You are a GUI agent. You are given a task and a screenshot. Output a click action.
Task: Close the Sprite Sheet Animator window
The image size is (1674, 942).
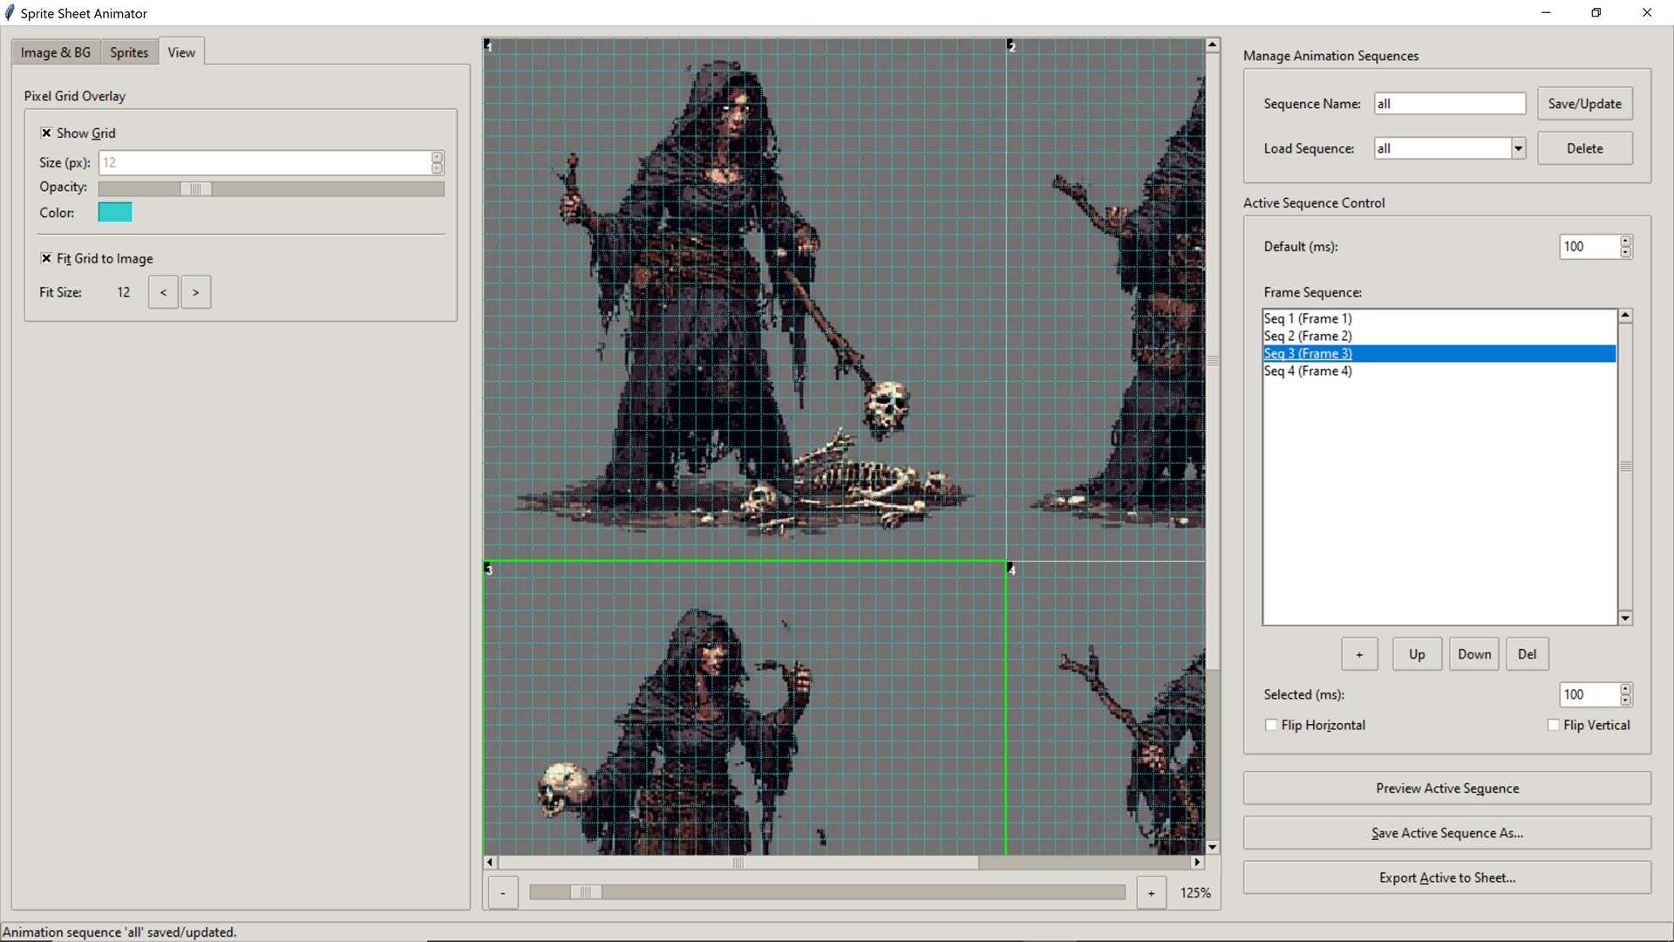point(1647,13)
